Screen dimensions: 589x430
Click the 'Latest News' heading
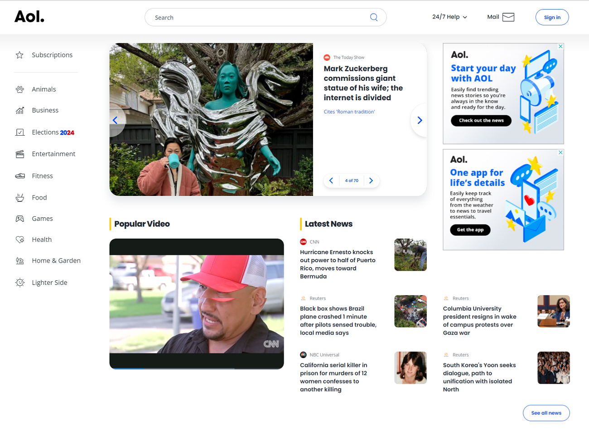point(328,224)
